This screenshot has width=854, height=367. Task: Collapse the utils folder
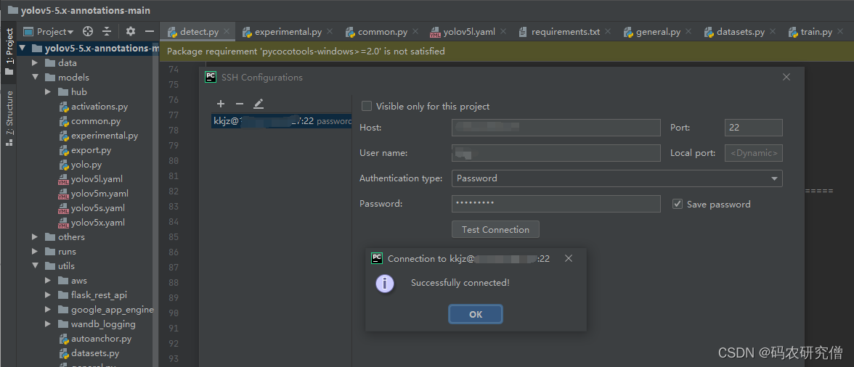[x=35, y=266]
